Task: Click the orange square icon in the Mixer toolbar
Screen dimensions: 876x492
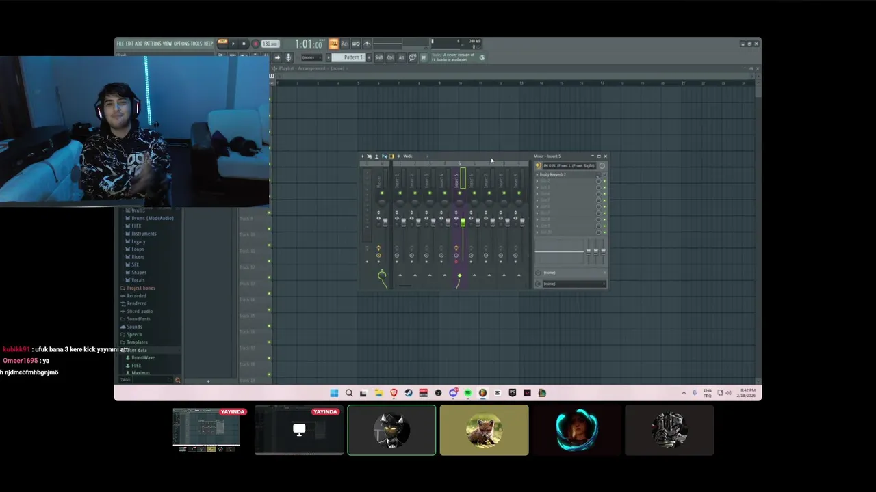Action: coord(391,156)
